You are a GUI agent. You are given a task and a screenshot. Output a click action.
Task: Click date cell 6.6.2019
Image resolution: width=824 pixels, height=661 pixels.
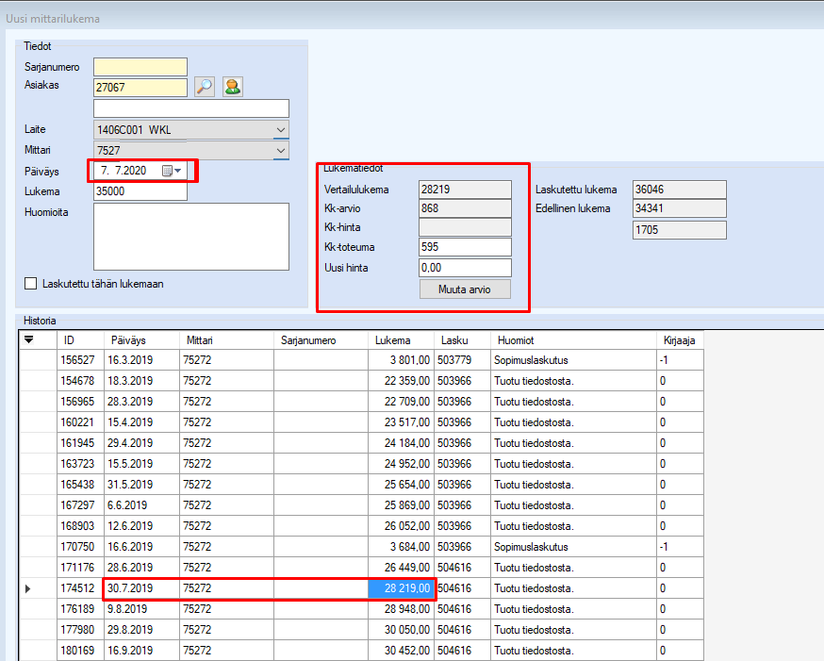[x=141, y=505]
